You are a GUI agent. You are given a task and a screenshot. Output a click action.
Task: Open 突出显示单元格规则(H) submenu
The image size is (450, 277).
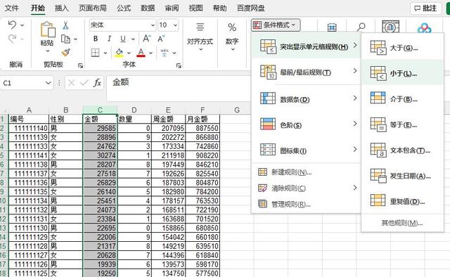coord(307,46)
